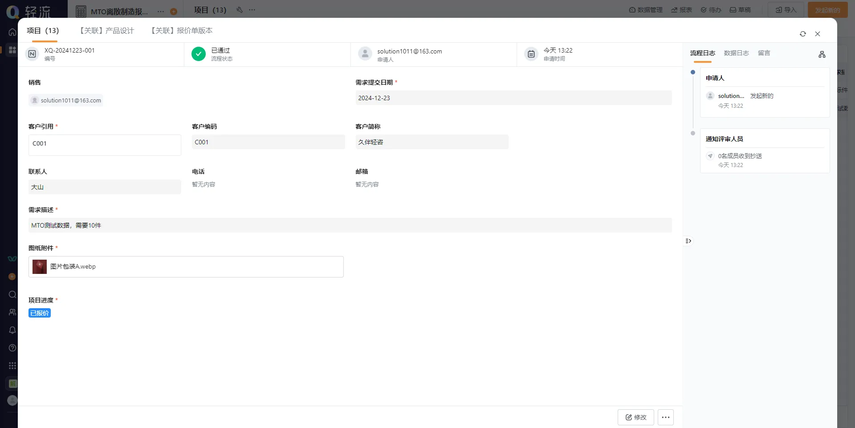Click the help question-mark icon
The width and height of the screenshot is (855, 428).
point(12,348)
